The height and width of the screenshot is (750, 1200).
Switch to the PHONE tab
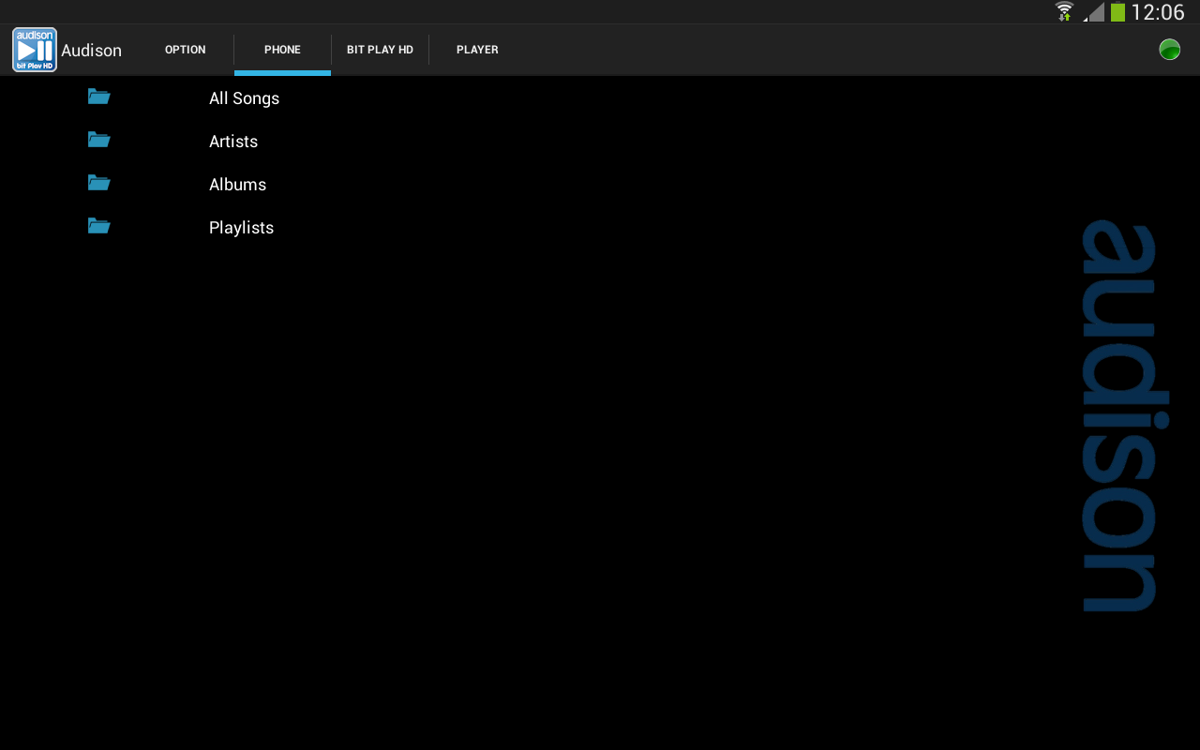click(x=282, y=50)
